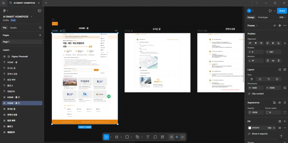The image size is (288, 143).
Task: Select the Text tool
Action: (148, 137)
